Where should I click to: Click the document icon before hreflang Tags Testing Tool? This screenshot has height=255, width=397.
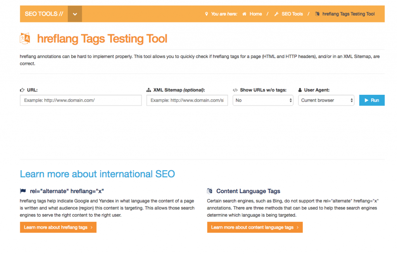318,13
